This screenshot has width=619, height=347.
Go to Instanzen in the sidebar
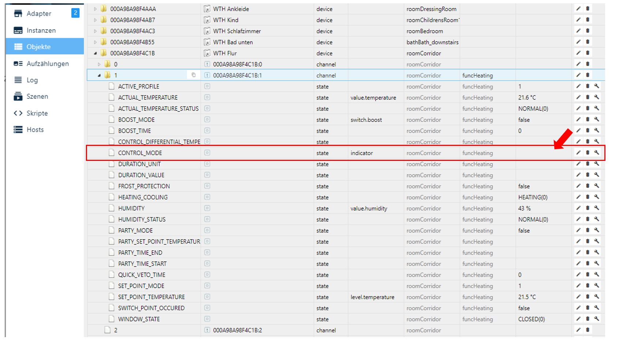tap(41, 30)
